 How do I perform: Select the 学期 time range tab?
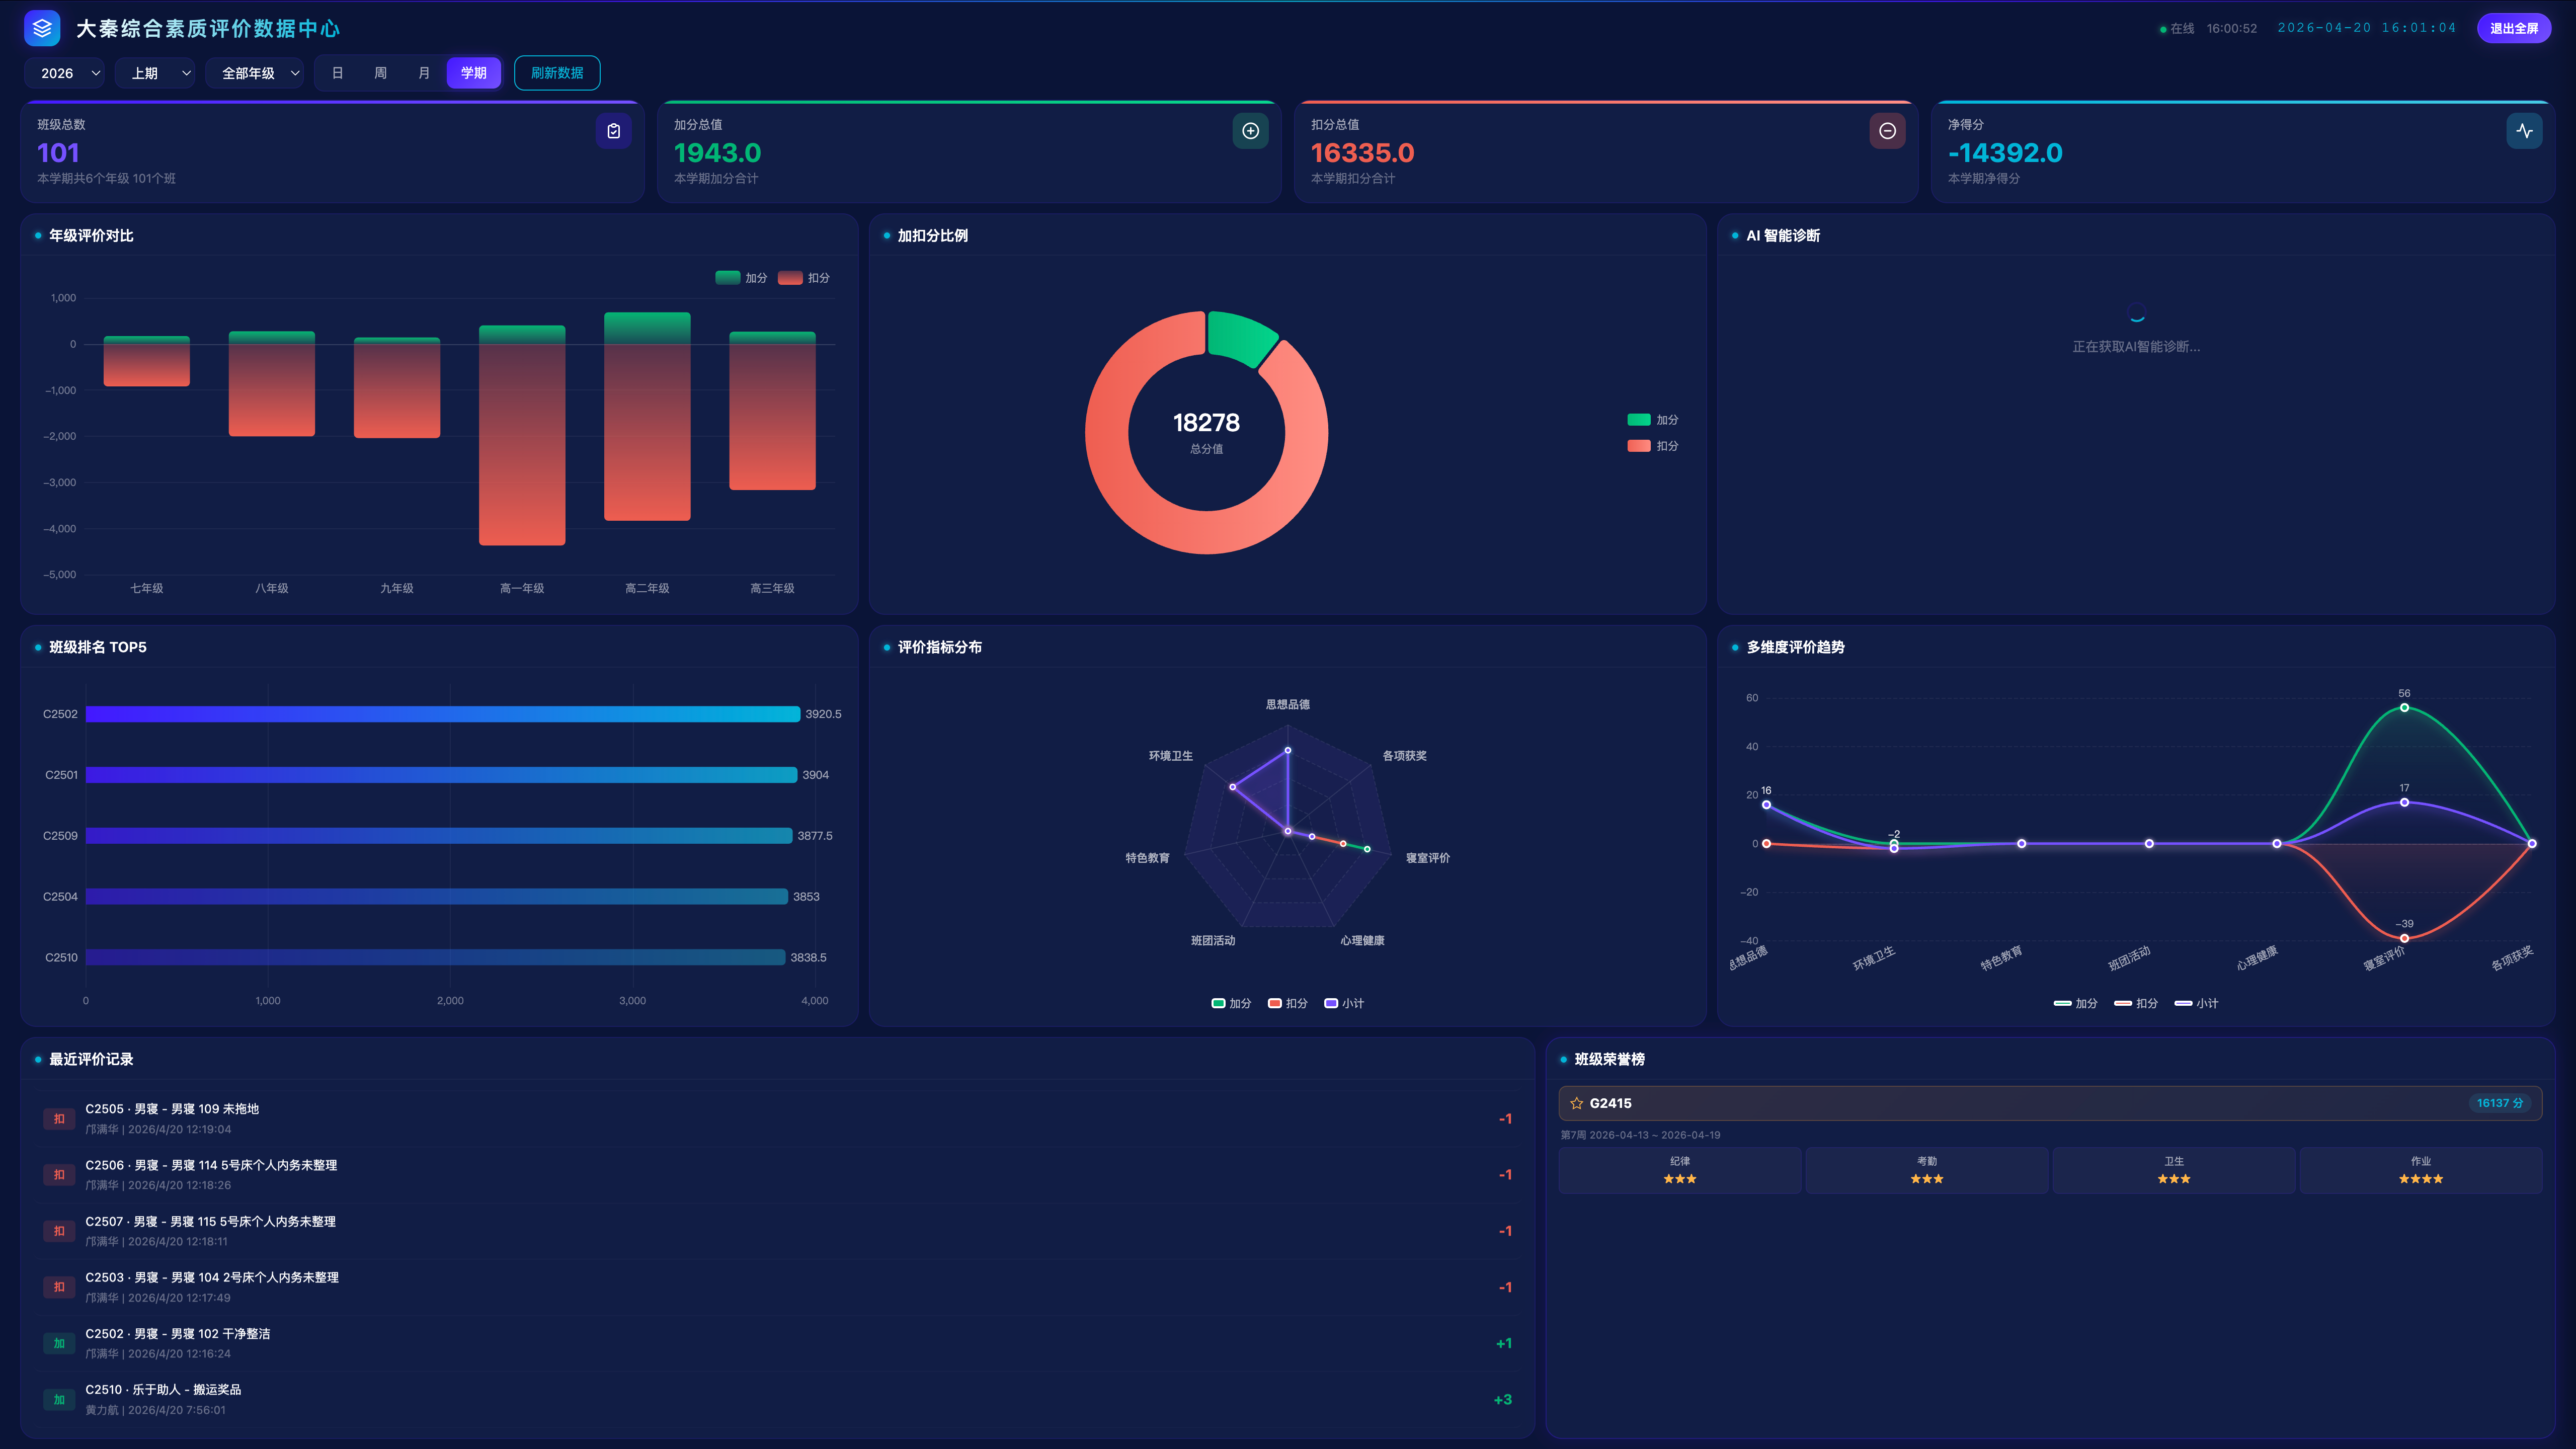(473, 73)
